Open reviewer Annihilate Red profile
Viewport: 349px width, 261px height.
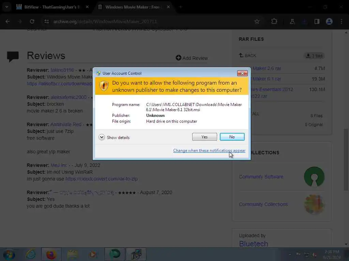pos(66,124)
